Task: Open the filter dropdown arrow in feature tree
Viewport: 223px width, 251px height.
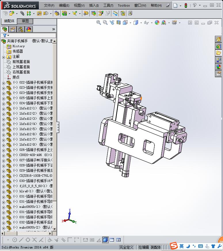Action: tap(8, 35)
